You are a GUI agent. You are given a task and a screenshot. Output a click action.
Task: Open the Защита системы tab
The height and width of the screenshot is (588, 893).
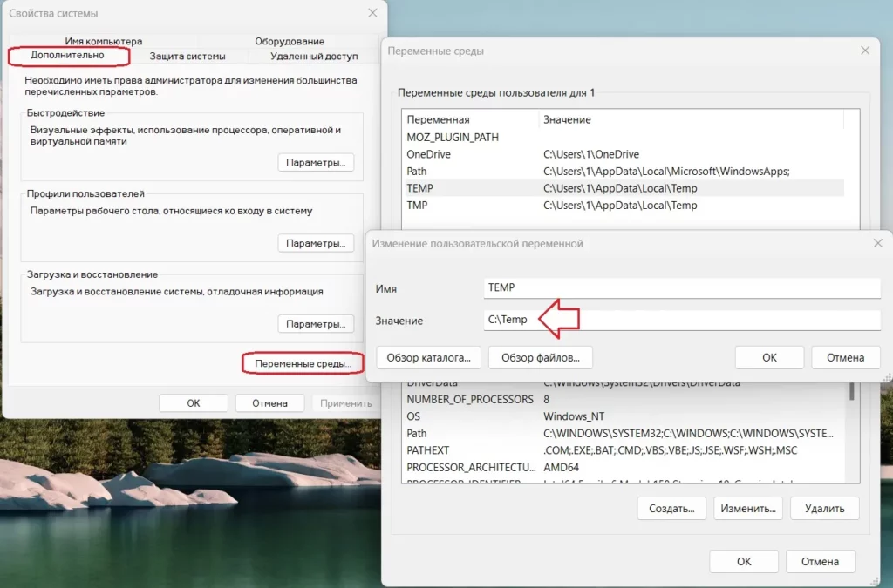(x=187, y=56)
